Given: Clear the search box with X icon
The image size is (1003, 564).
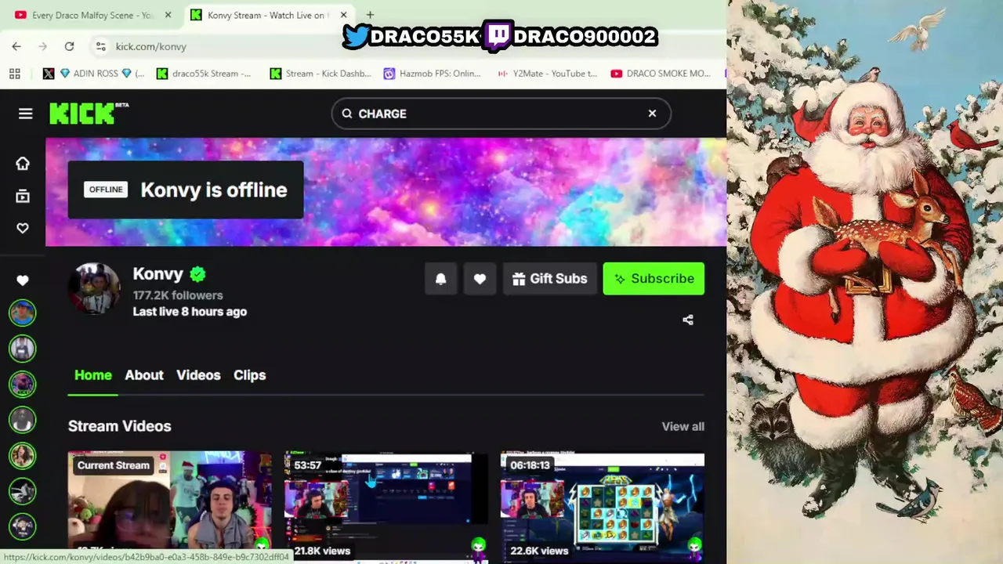Looking at the screenshot, I should (652, 114).
